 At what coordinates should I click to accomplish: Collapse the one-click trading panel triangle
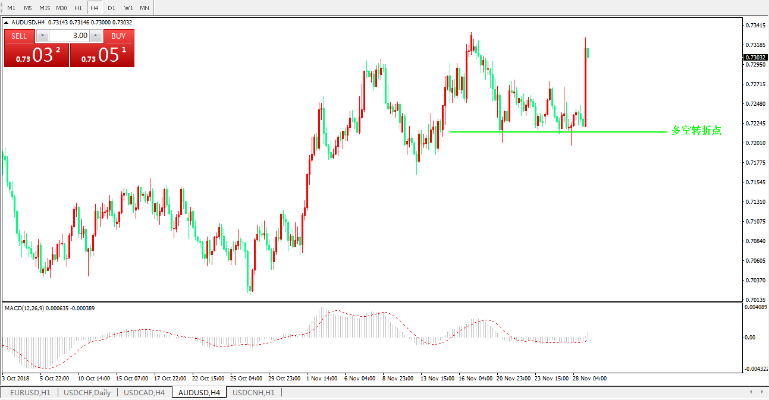click(7, 23)
